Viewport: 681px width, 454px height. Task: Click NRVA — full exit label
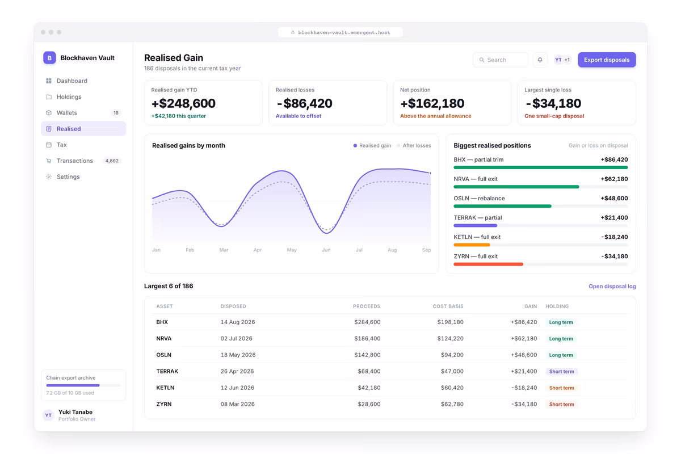coord(476,179)
